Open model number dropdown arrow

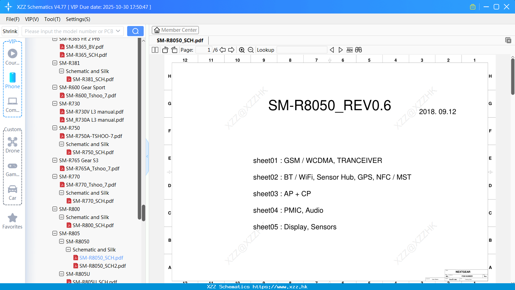coord(118,31)
